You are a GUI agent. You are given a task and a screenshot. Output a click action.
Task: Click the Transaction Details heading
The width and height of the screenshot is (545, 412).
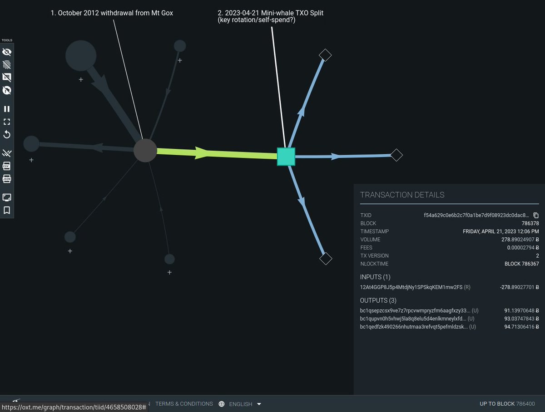[x=402, y=195]
